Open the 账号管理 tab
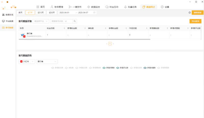The image size is (204, 118). pos(57,7)
